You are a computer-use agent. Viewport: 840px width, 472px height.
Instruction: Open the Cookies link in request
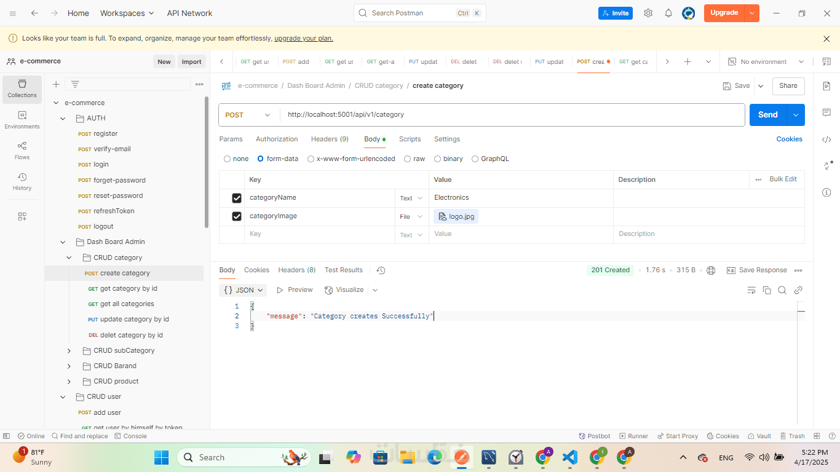[790, 140]
